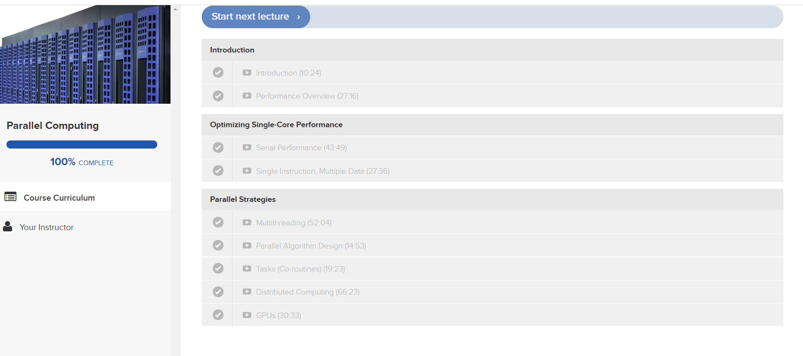Click the video icon for Introduction lecture
The height and width of the screenshot is (356, 803).
pyautogui.click(x=247, y=73)
